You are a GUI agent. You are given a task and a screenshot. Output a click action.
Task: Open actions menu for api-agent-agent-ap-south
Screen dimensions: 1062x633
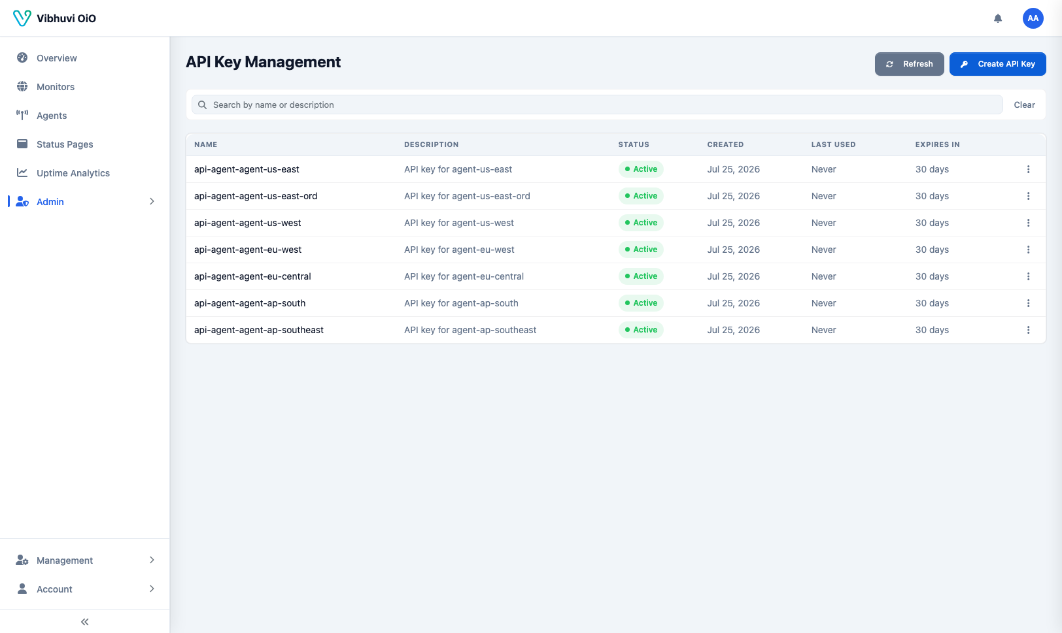[1028, 303]
